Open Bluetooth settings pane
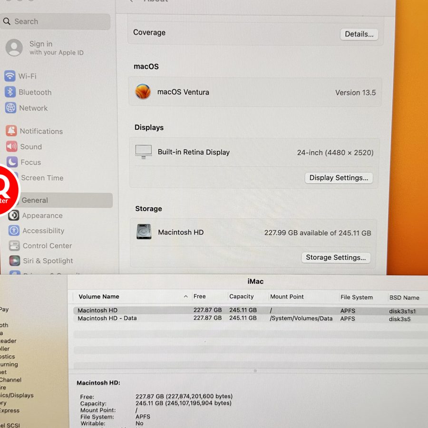This screenshot has width=428, height=428. [x=35, y=92]
